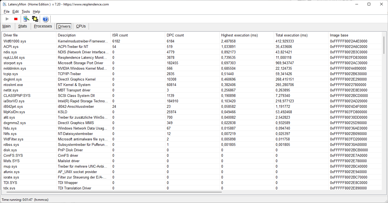Select the iorate.sys driver row
The image size is (388, 203).
pyautogui.click(x=192, y=177)
